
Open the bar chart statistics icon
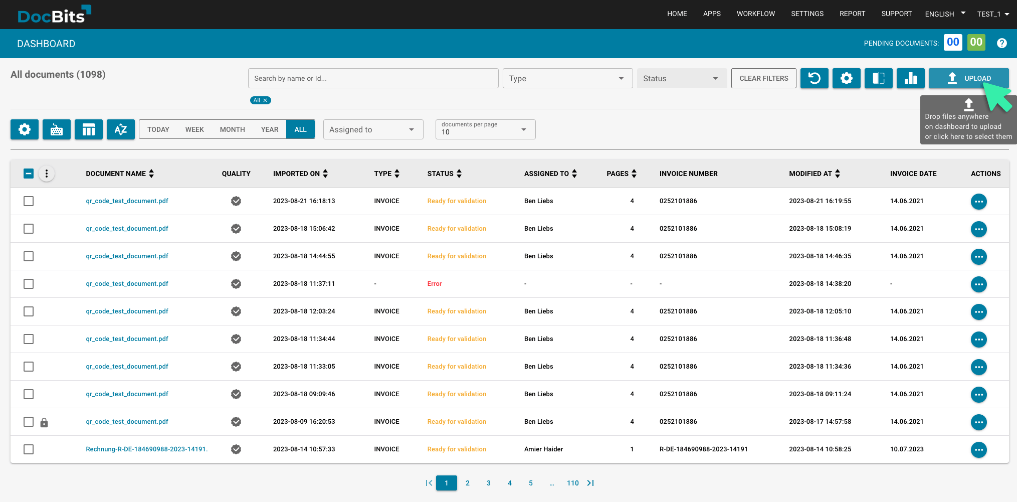click(x=910, y=78)
